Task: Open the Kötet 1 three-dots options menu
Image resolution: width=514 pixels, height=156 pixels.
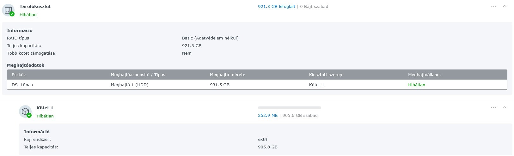Action: point(493,108)
